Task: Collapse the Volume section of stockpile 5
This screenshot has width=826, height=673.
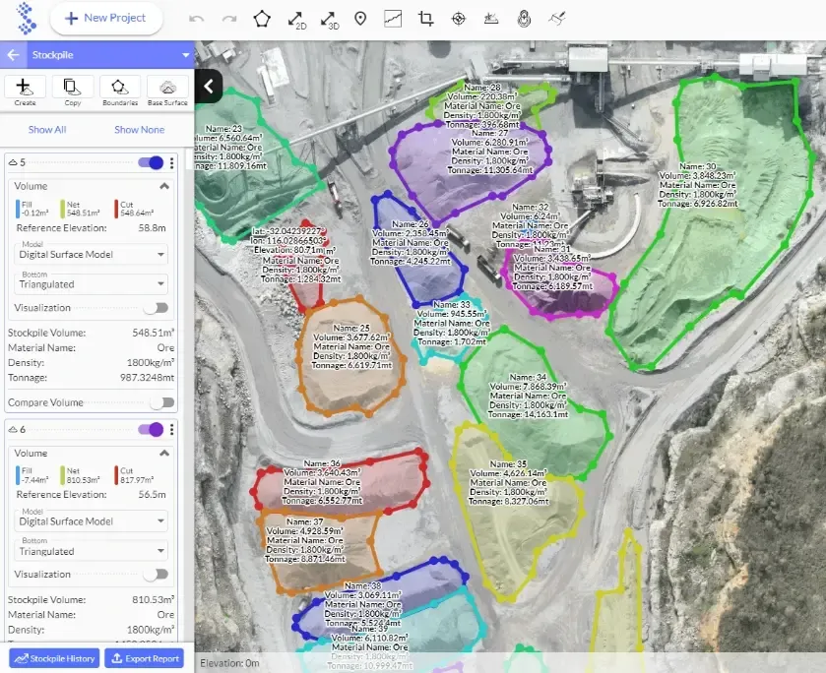Action: (x=164, y=186)
